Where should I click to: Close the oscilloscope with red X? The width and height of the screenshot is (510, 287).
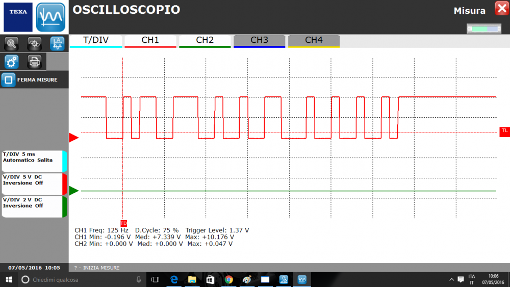click(501, 8)
